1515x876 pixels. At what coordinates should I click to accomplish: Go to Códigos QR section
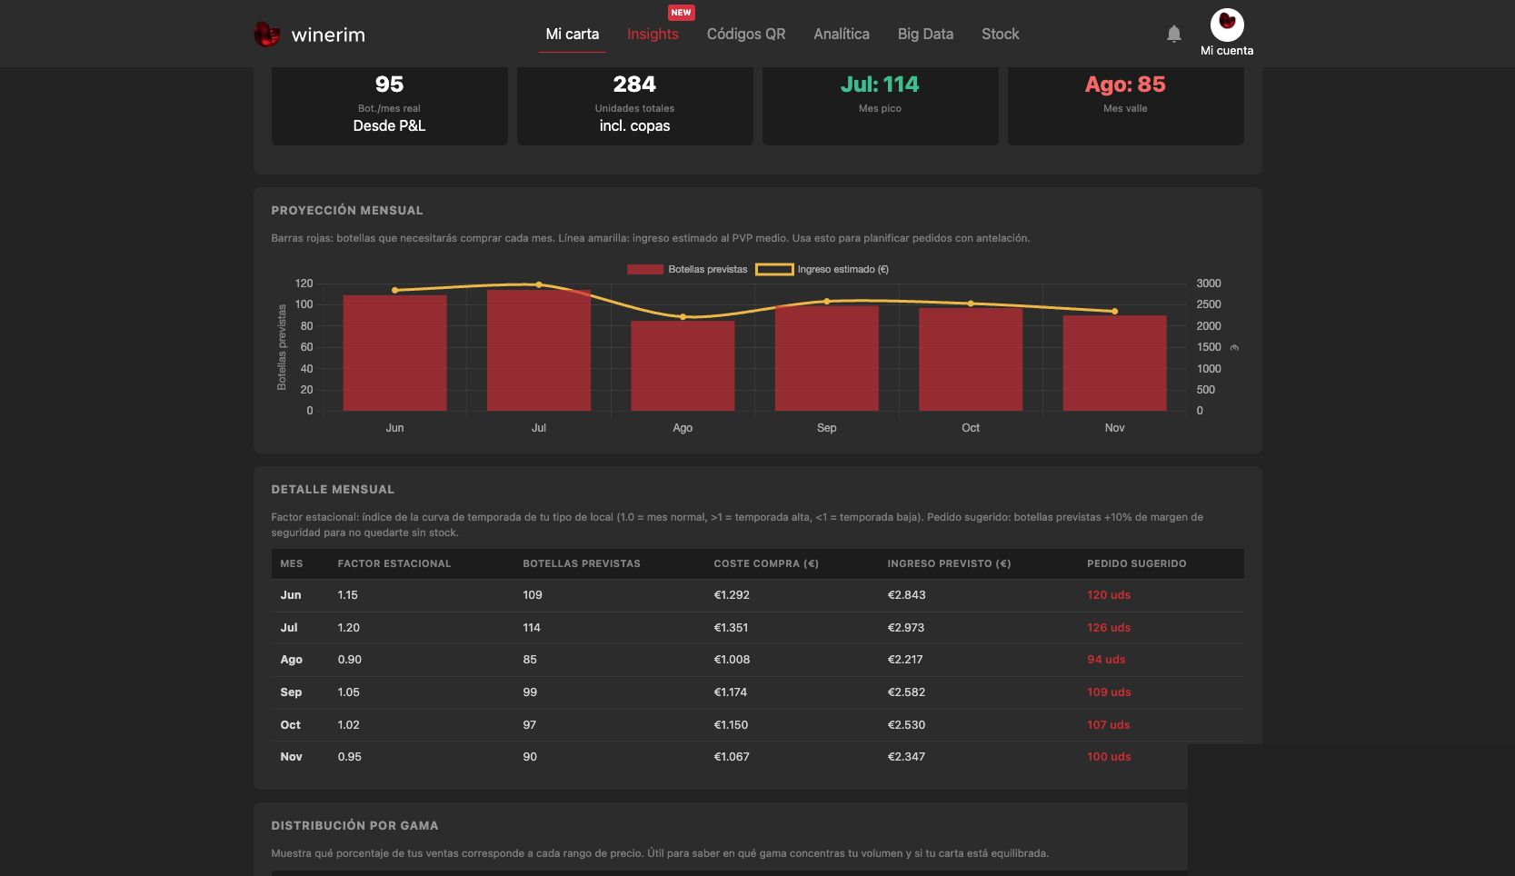[x=746, y=35]
